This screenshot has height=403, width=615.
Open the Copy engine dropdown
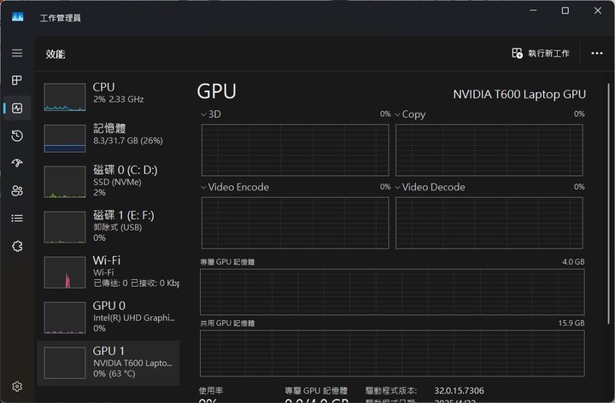pyautogui.click(x=410, y=114)
